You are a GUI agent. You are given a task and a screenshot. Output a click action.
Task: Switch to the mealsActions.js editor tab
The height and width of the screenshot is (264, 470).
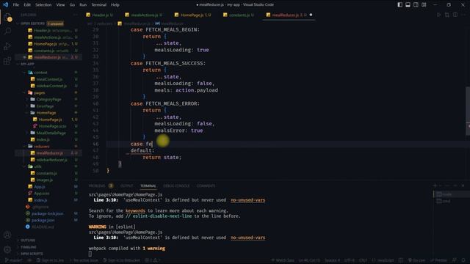(x=144, y=15)
